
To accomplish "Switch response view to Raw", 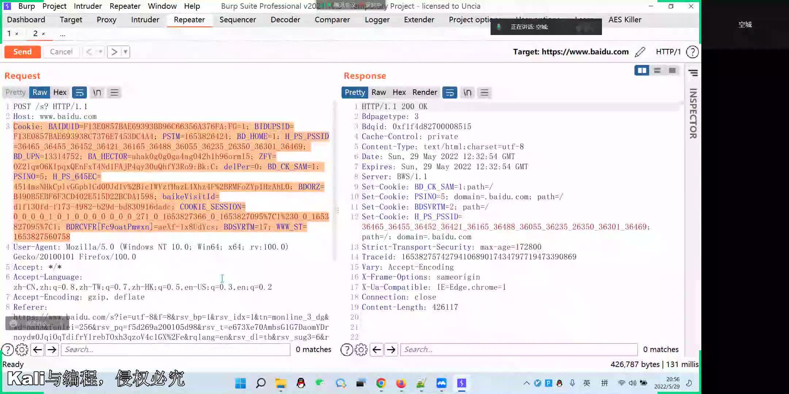I will pos(379,92).
